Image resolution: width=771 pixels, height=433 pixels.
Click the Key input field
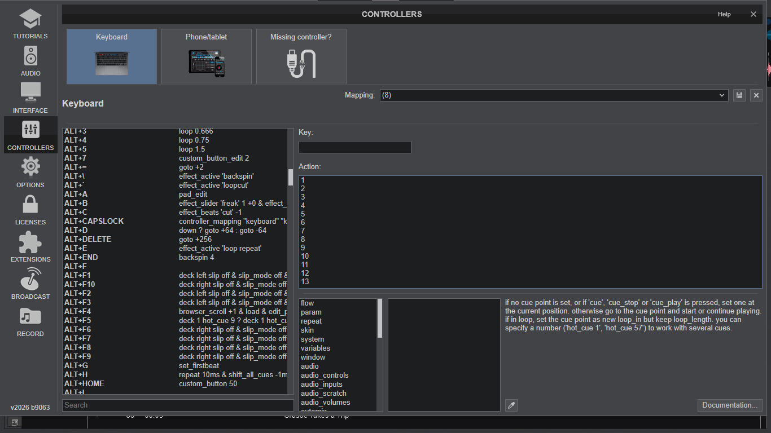pyautogui.click(x=355, y=147)
